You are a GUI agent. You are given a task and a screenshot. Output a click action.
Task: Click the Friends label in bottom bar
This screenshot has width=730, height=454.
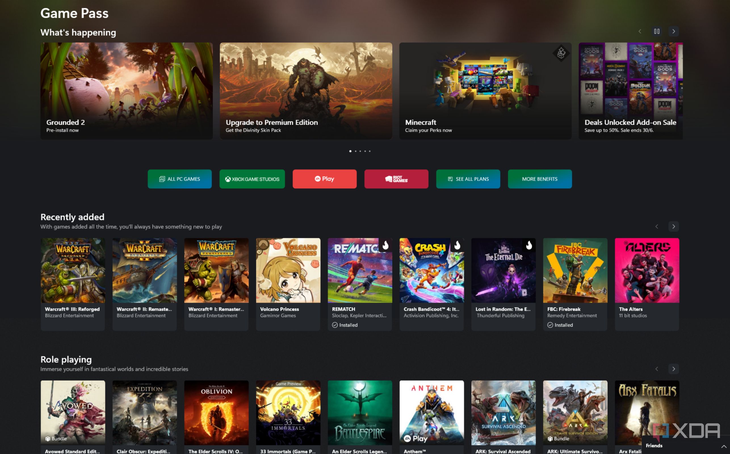pyautogui.click(x=654, y=445)
